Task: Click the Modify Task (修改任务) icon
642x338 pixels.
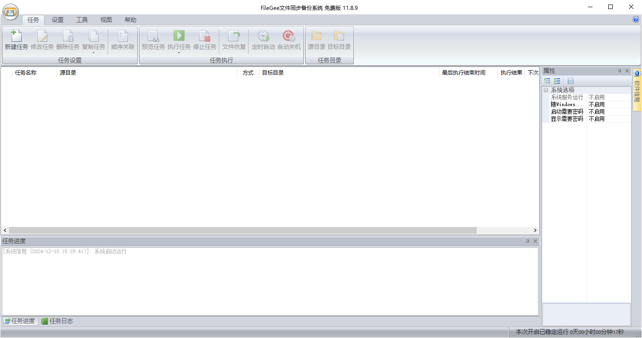Action: pos(42,36)
